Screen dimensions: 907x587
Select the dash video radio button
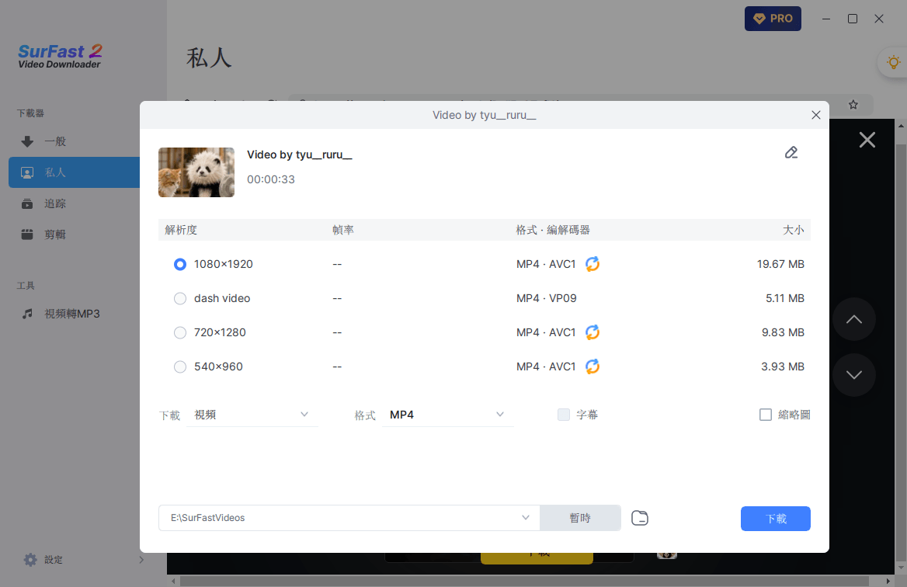click(x=180, y=298)
